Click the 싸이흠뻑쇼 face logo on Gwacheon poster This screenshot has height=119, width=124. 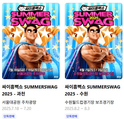click(22, 9)
